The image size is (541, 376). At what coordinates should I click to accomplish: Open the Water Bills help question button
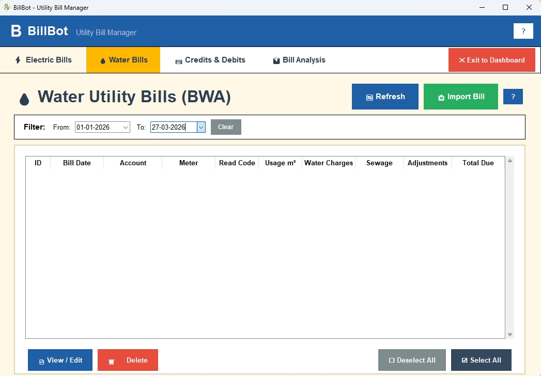coord(513,97)
